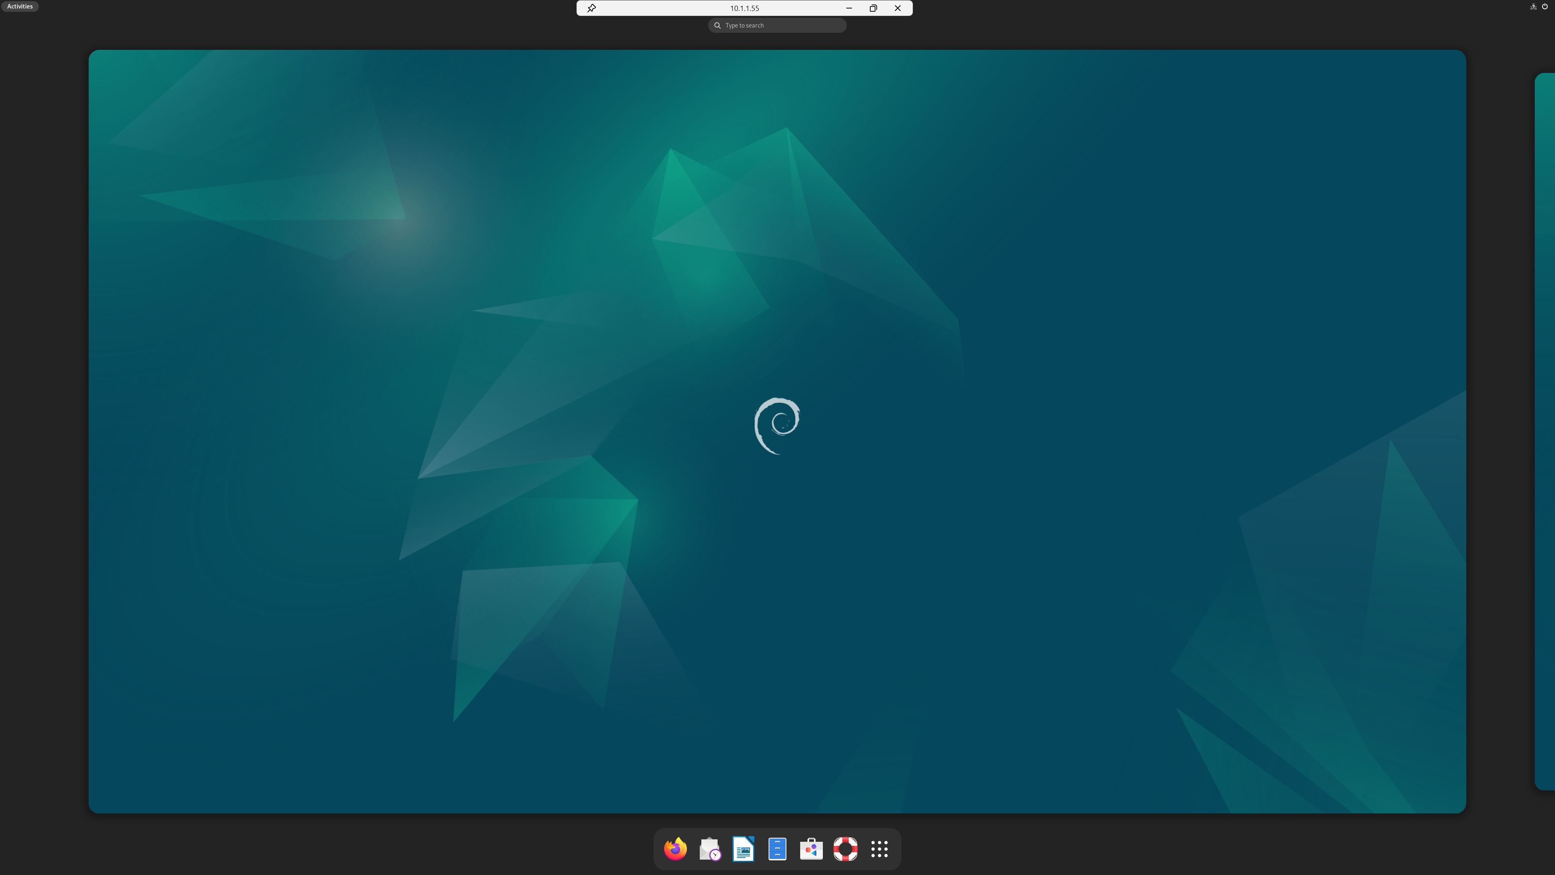Open the Software store icon
Image resolution: width=1555 pixels, height=875 pixels.
(x=811, y=848)
